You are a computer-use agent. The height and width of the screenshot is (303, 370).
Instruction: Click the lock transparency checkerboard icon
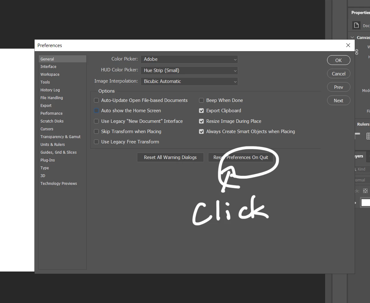point(365,191)
